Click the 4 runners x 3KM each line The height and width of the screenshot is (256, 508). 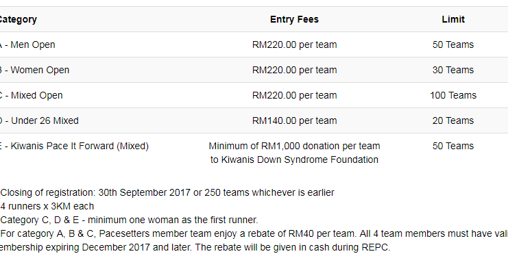[x=47, y=206]
